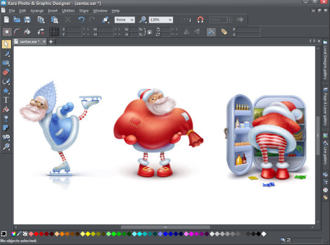Click the zoom to drawing icon
The width and height of the screenshot is (330, 245).
click(143, 20)
